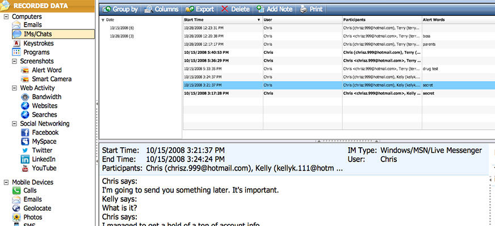The width and height of the screenshot is (495, 226).
Task: Select row 10/15/2008 5:33:35 PM
Action: 339,69
